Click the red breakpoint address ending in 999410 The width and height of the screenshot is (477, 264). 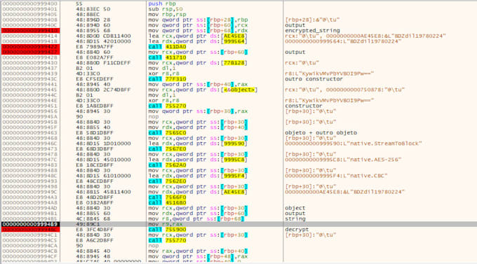coord(30,30)
